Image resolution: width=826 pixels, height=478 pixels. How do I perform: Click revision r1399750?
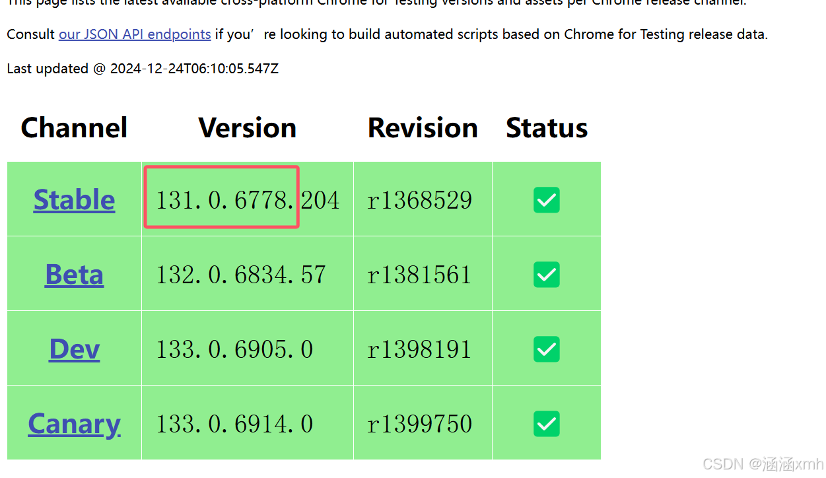coord(420,424)
